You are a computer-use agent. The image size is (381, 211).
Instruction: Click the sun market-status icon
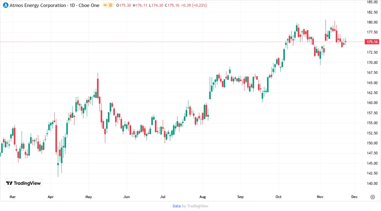point(105,5)
